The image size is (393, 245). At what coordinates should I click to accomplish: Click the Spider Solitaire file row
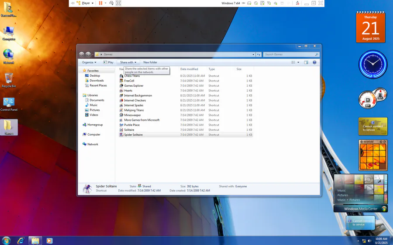coord(186,135)
